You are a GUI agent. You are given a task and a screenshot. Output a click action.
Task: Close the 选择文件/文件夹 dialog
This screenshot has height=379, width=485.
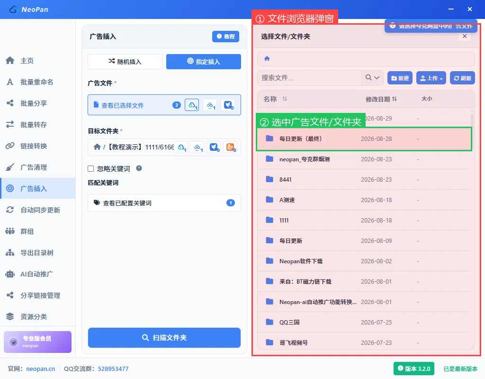click(465, 36)
